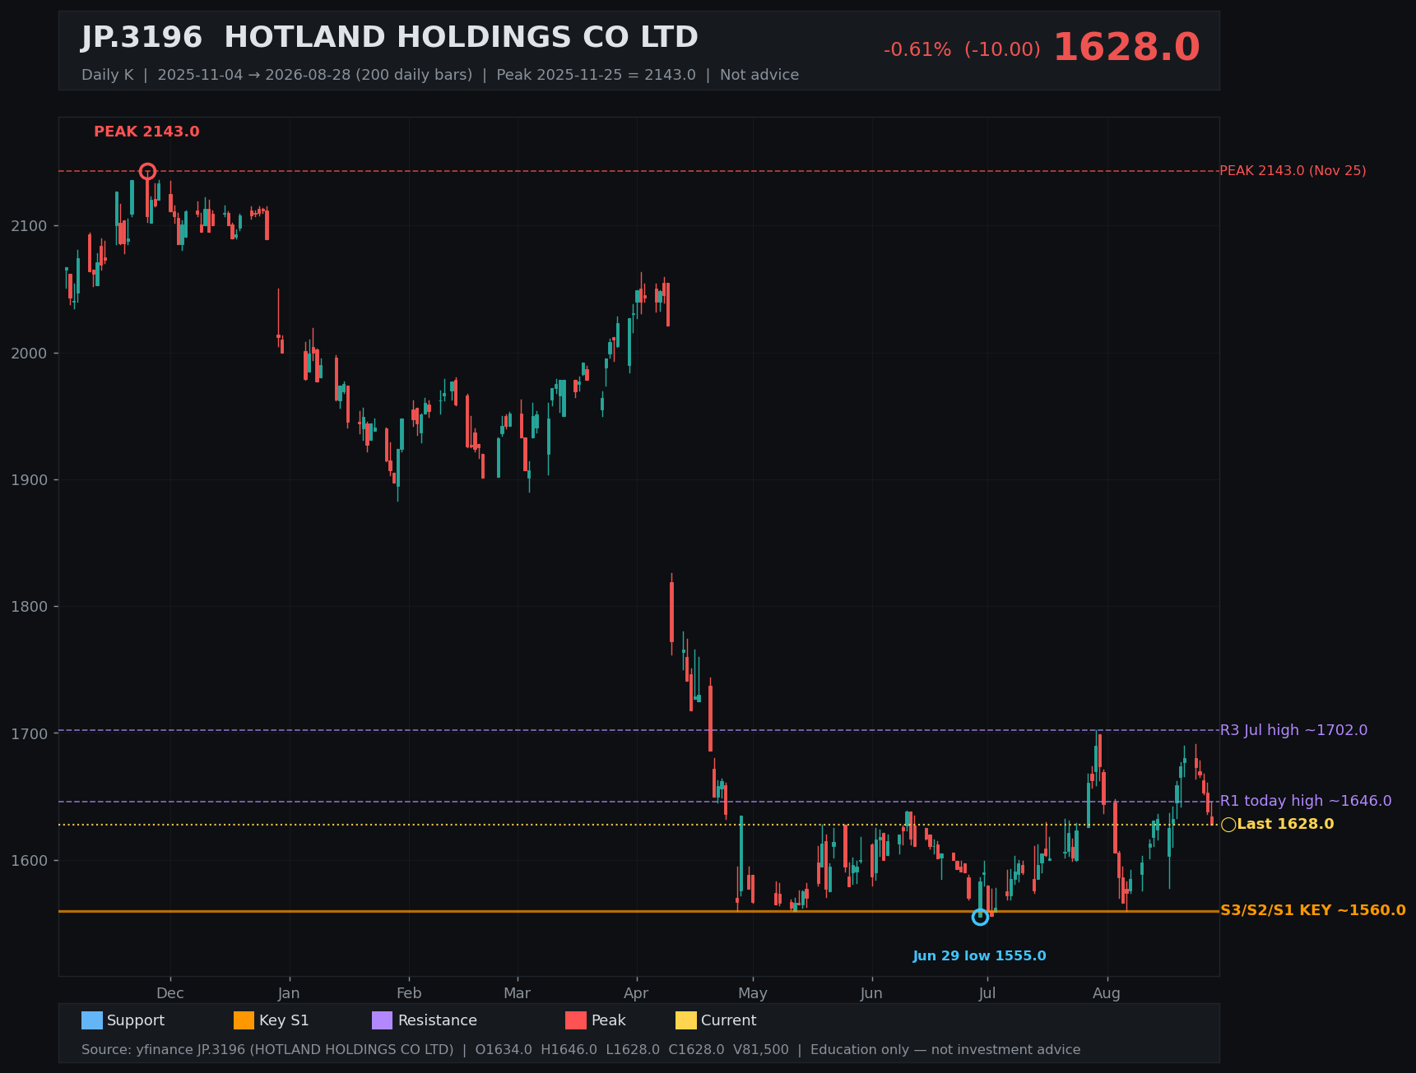Click the blue Support legend swatch
Screen dimensions: 1416x1073
click(92, 1020)
